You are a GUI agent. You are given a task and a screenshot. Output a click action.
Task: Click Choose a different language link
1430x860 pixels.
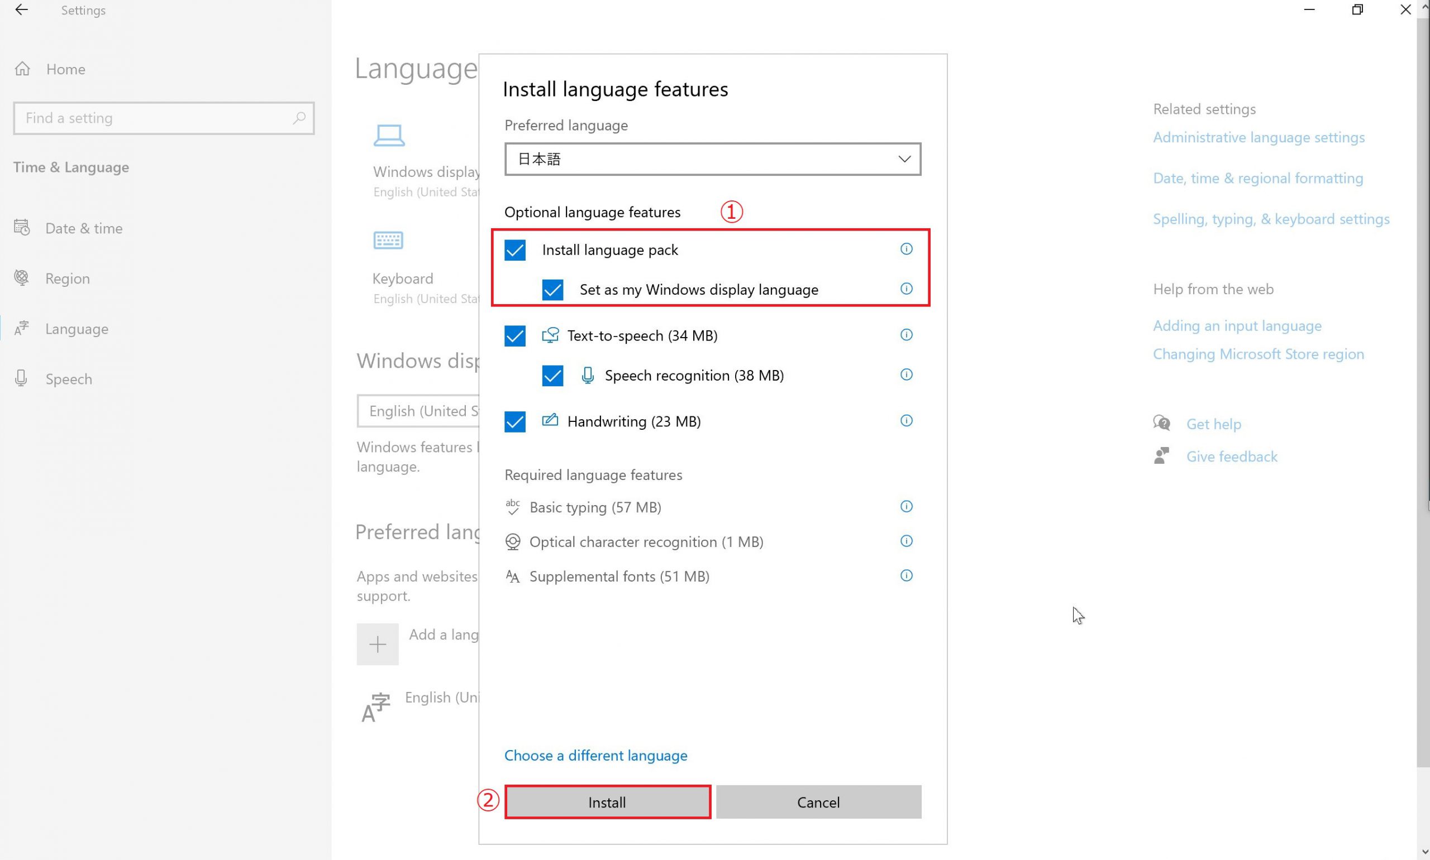[595, 755]
